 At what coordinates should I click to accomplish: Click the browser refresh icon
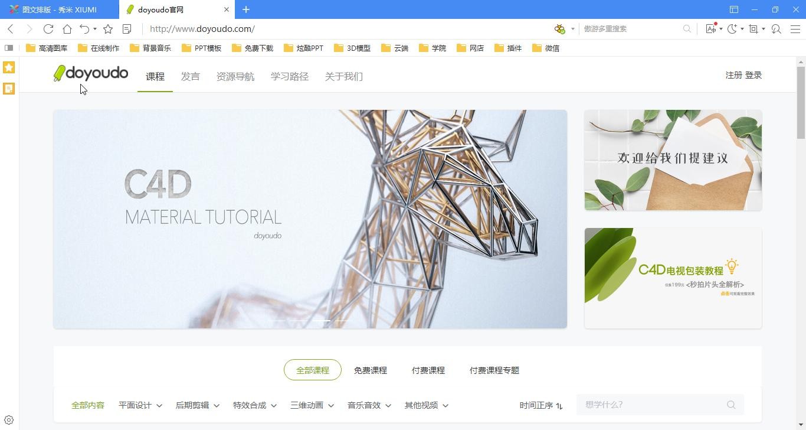[48, 29]
